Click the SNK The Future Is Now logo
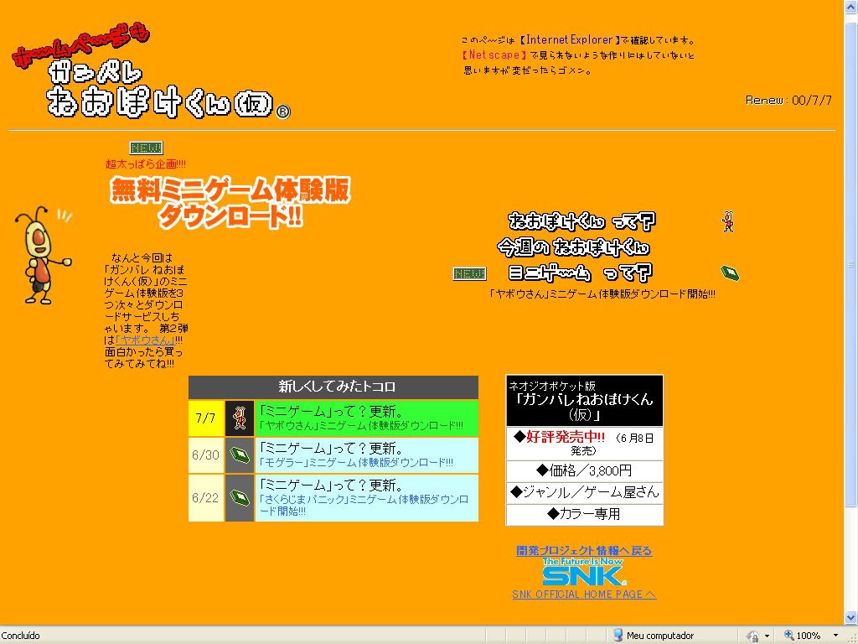 coord(583,572)
